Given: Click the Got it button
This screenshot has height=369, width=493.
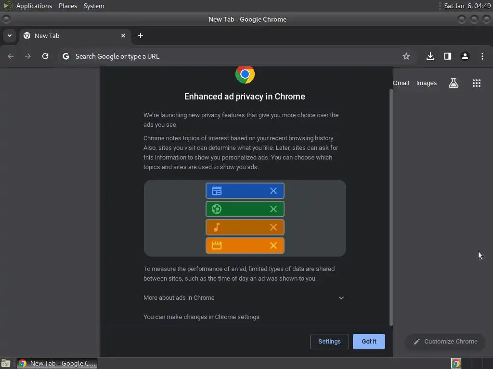Looking at the screenshot, I should [x=369, y=342].
